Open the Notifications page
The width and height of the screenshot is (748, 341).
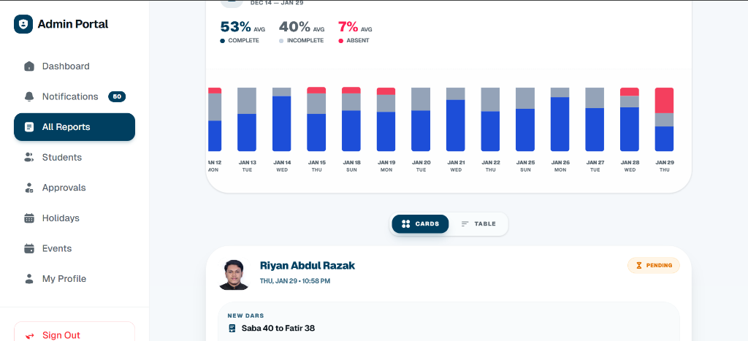[x=70, y=96]
